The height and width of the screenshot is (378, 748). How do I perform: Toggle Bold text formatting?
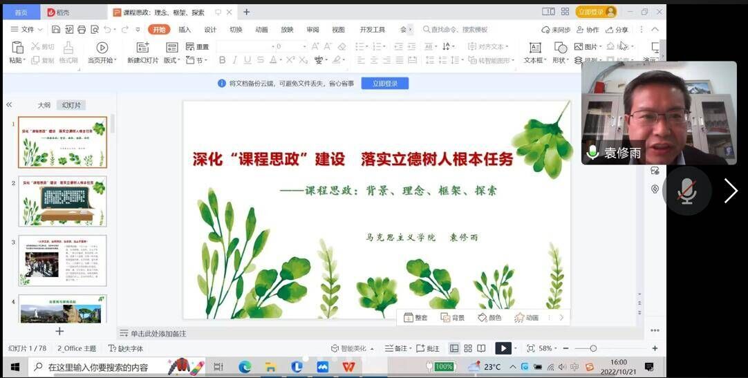(x=222, y=60)
